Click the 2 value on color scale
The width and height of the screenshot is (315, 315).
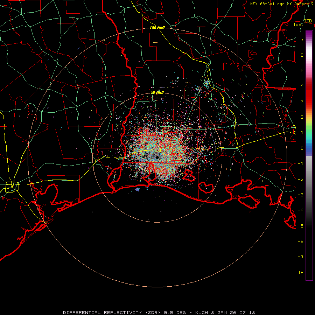pyautogui.click(x=302, y=117)
